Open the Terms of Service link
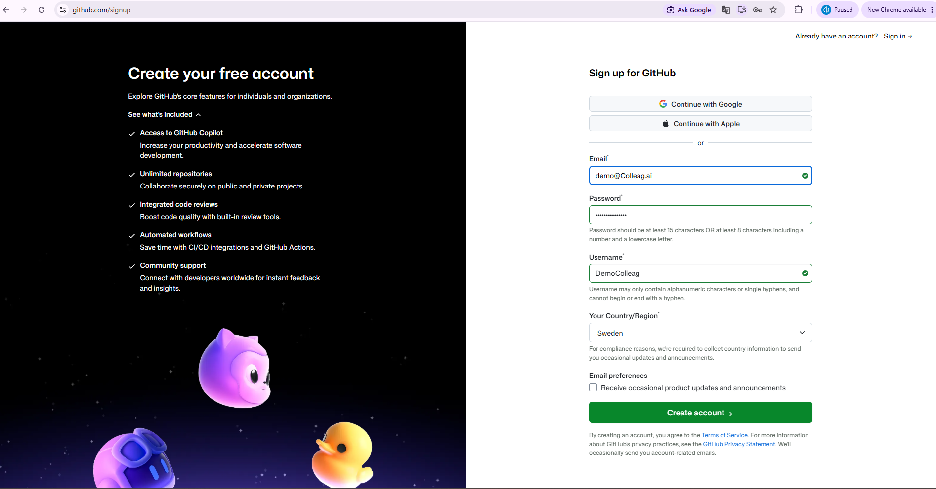Image resolution: width=936 pixels, height=489 pixels. [724, 435]
